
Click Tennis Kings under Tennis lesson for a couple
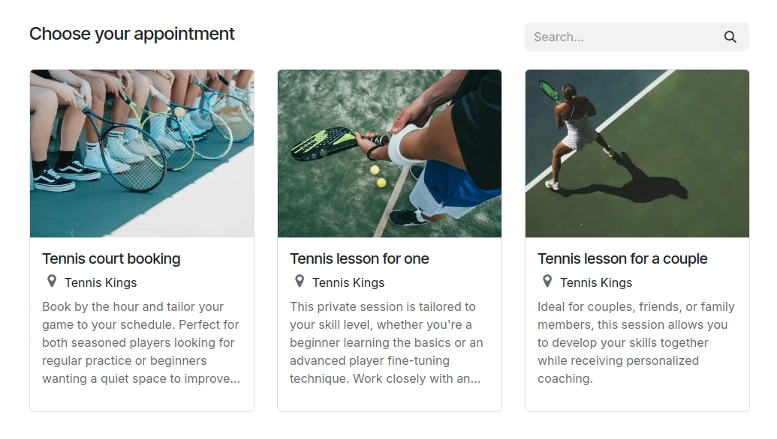(596, 282)
